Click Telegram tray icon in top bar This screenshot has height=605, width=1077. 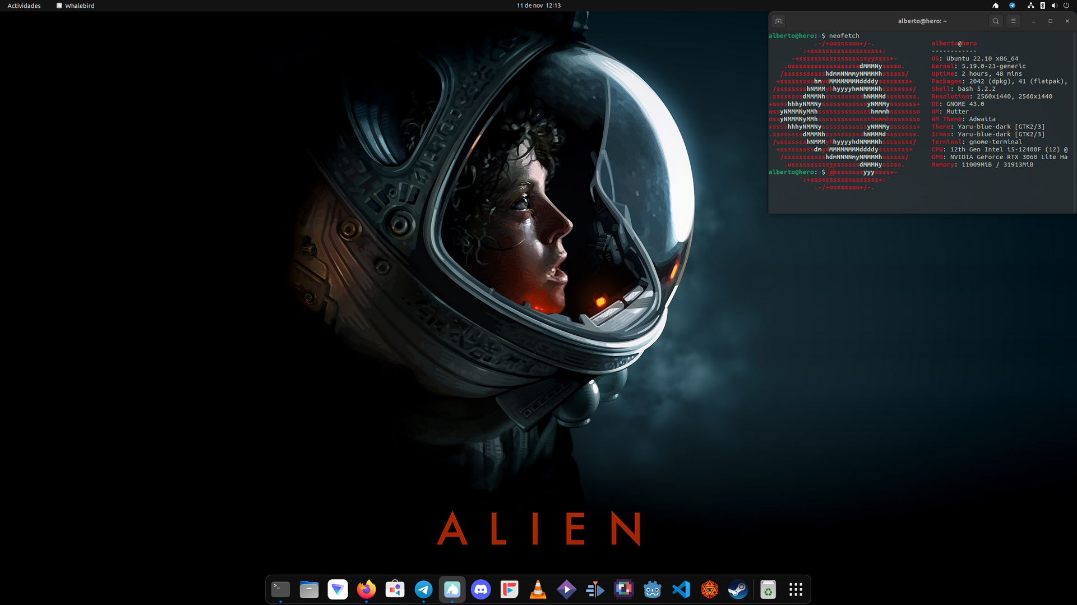tap(1012, 6)
